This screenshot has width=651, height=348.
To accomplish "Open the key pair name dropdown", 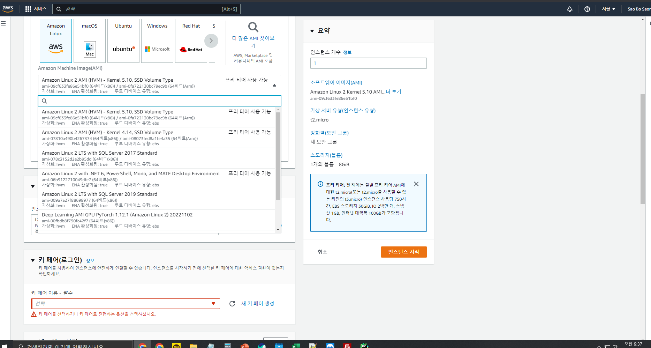I will (126, 304).
